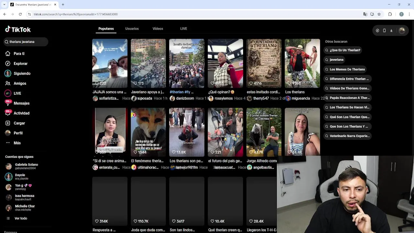Open the TikTok coins icon top right
The height and width of the screenshot is (233, 414).
click(x=377, y=30)
